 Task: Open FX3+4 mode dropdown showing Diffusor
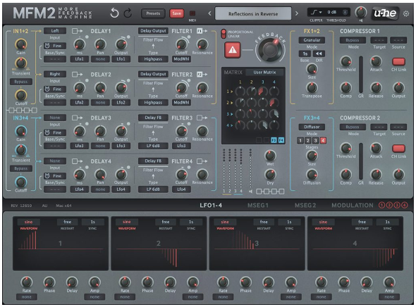(312, 127)
